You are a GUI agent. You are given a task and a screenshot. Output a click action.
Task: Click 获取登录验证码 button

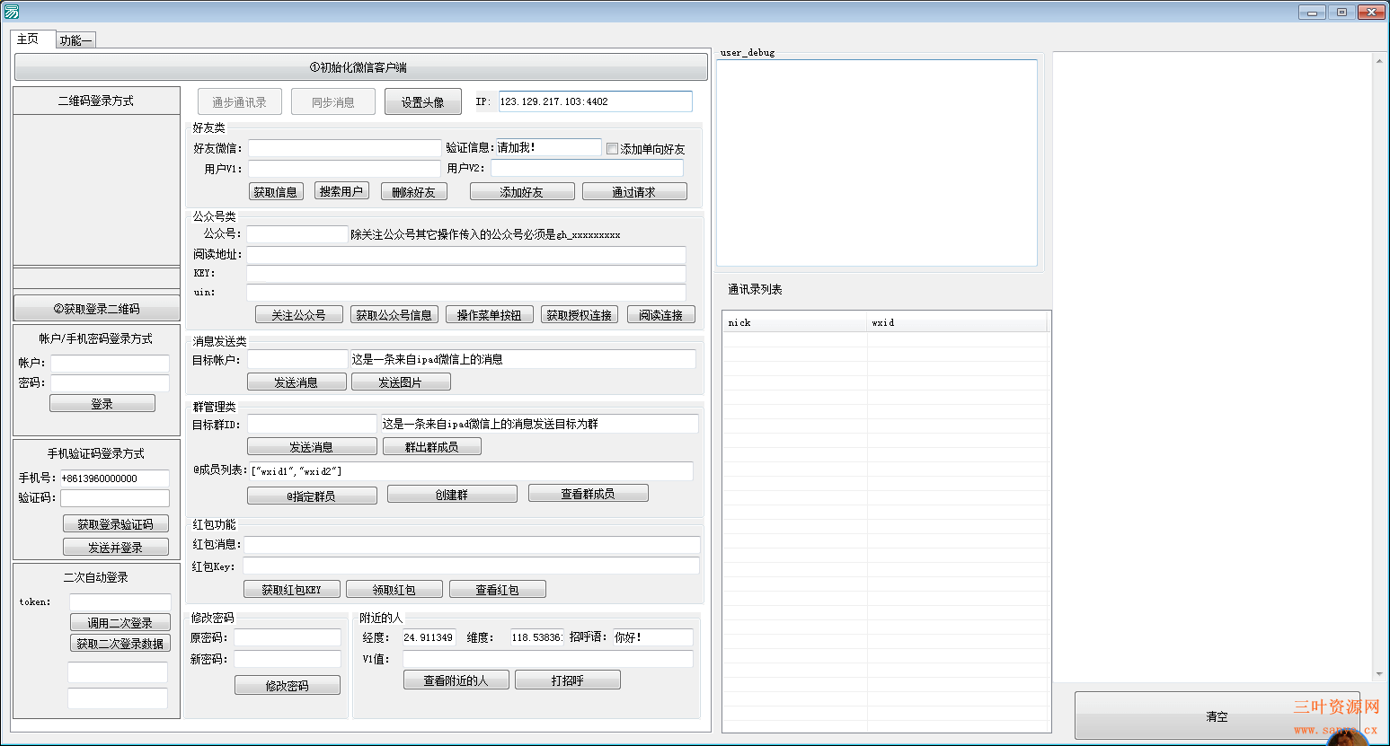coord(116,523)
